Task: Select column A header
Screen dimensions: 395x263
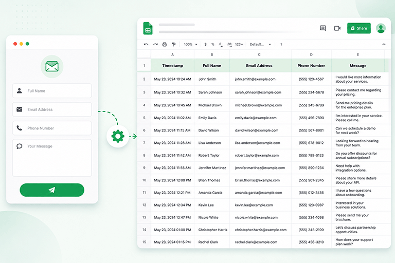Action: [x=173, y=54]
